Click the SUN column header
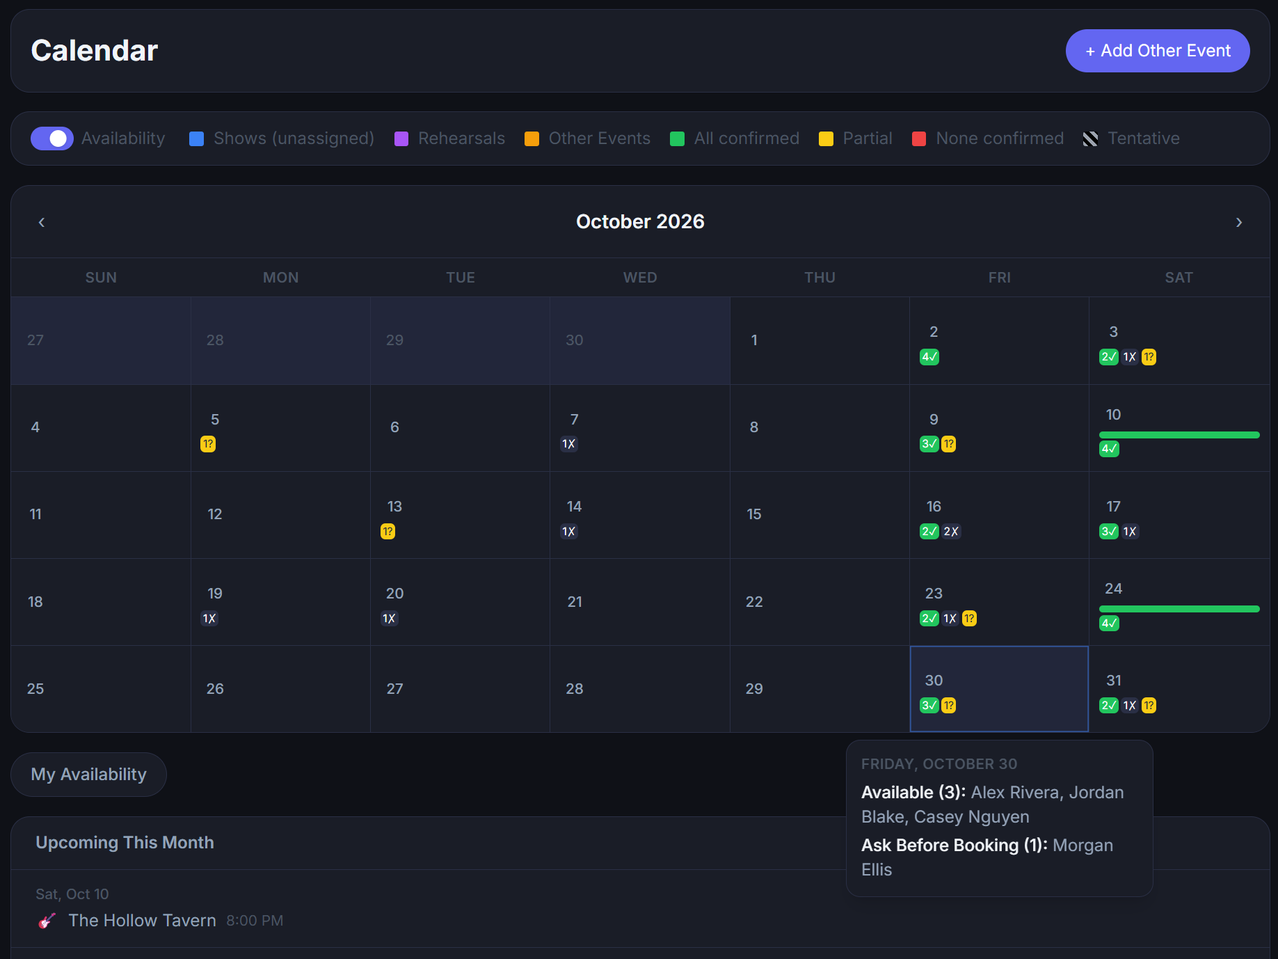Screen dimensions: 1278x959 (x=101, y=278)
